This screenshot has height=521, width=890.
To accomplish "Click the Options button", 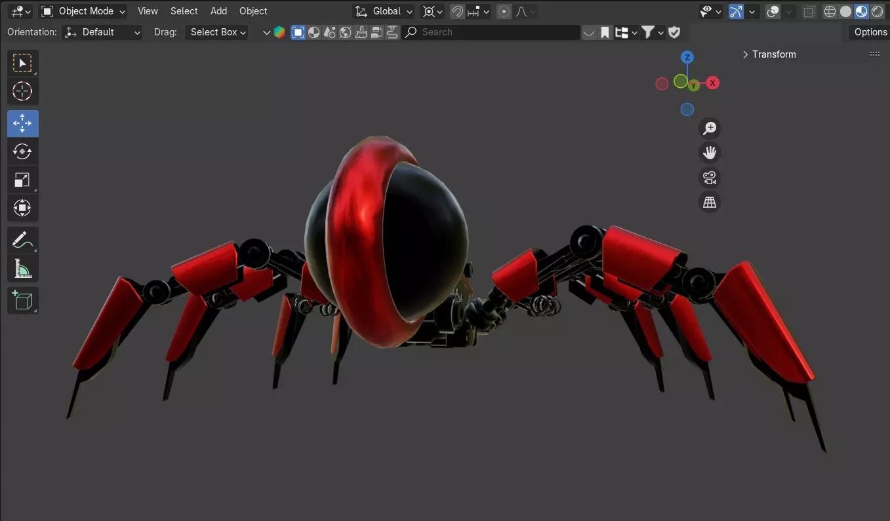I will (x=869, y=32).
